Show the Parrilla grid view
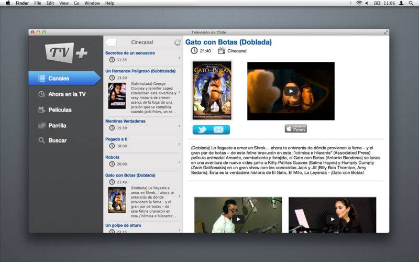Viewport: 419px width, 262px height. pos(57,126)
